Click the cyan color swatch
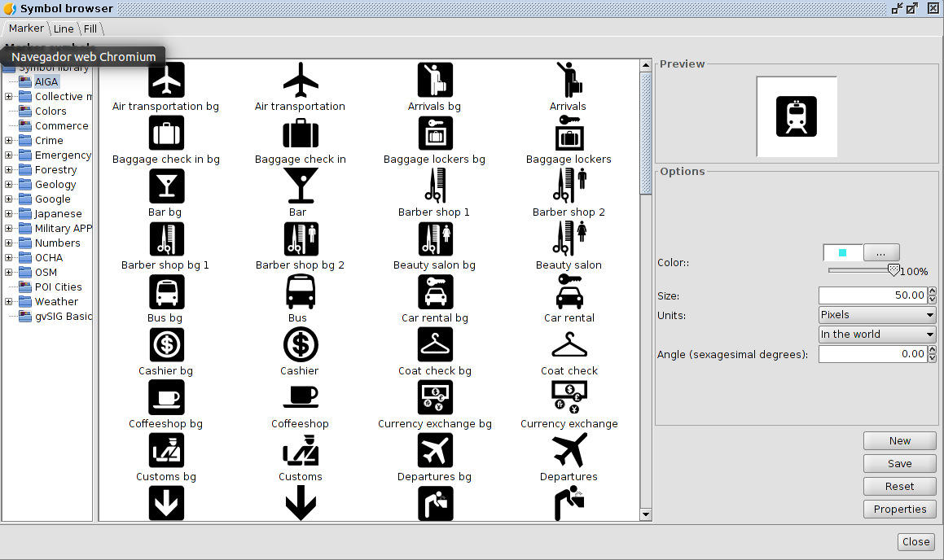Screen dimensions: 944x560 click(842, 252)
